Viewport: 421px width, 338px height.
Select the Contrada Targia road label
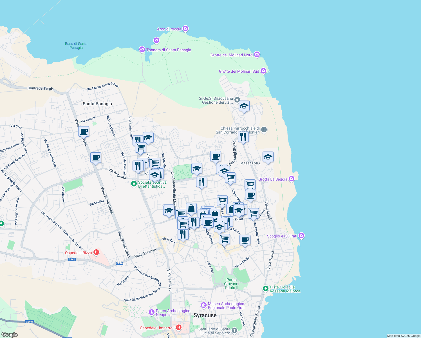(x=41, y=88)
